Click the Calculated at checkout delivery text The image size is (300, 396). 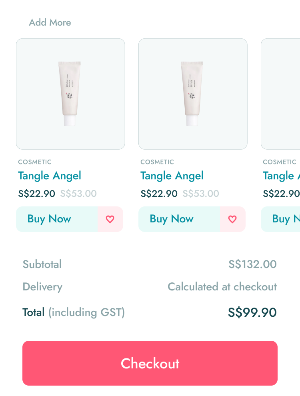[222, 287]
